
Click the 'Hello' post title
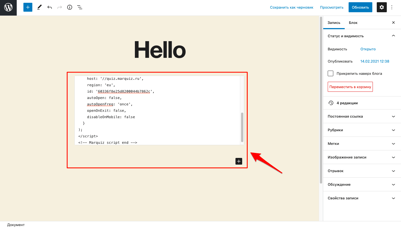point(160,50)
